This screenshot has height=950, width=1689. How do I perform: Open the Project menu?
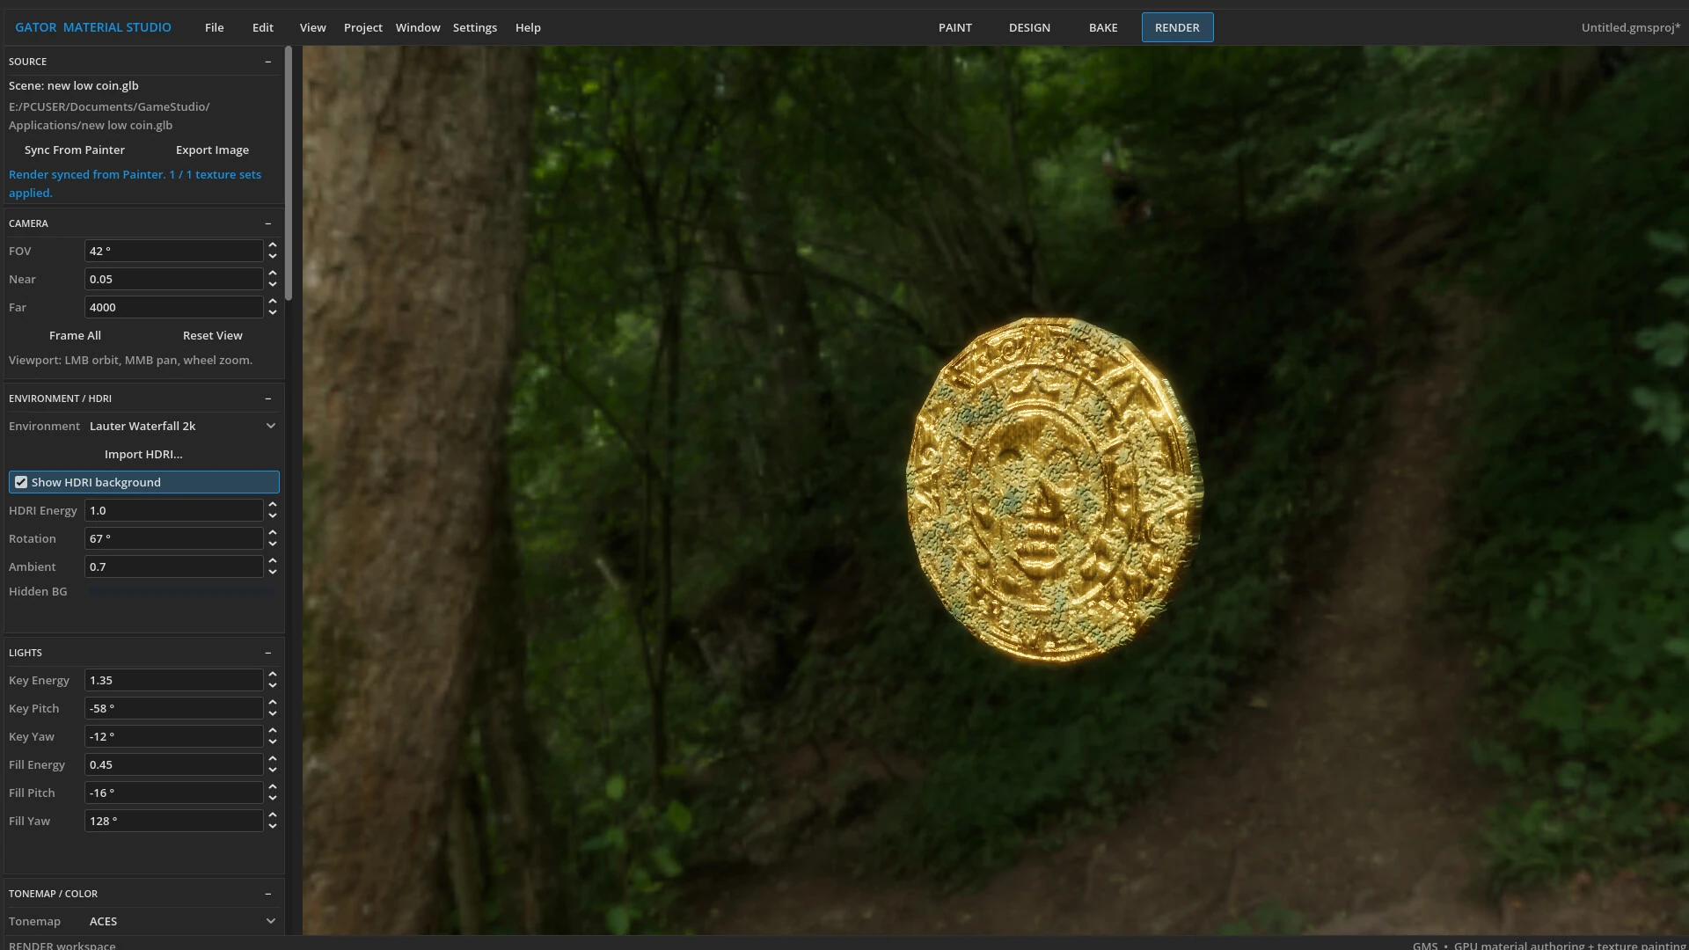click(x=363, y=27)
